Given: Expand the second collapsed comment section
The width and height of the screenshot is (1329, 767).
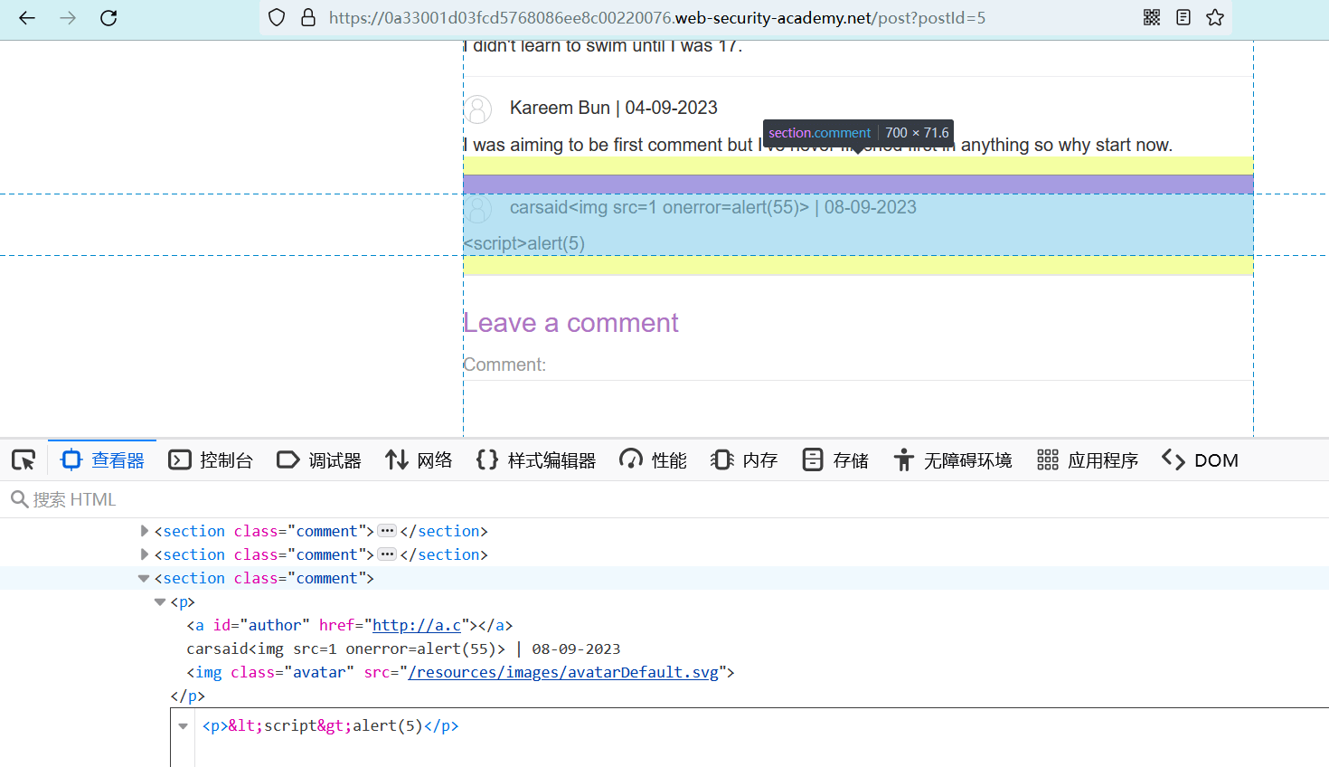Looking at the screenshot, I should pos(145,554).
